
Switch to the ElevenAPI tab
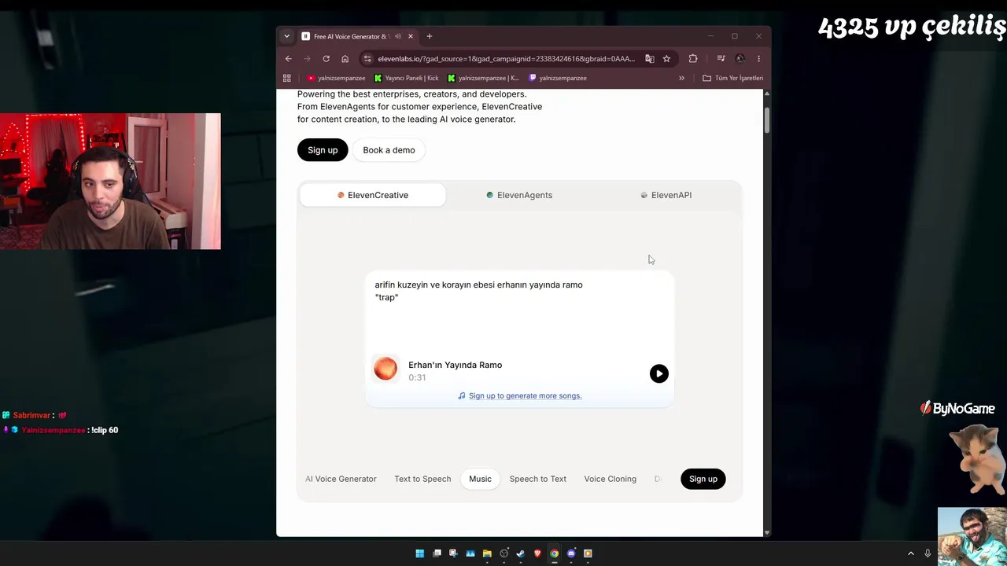(x=666, y=195)
